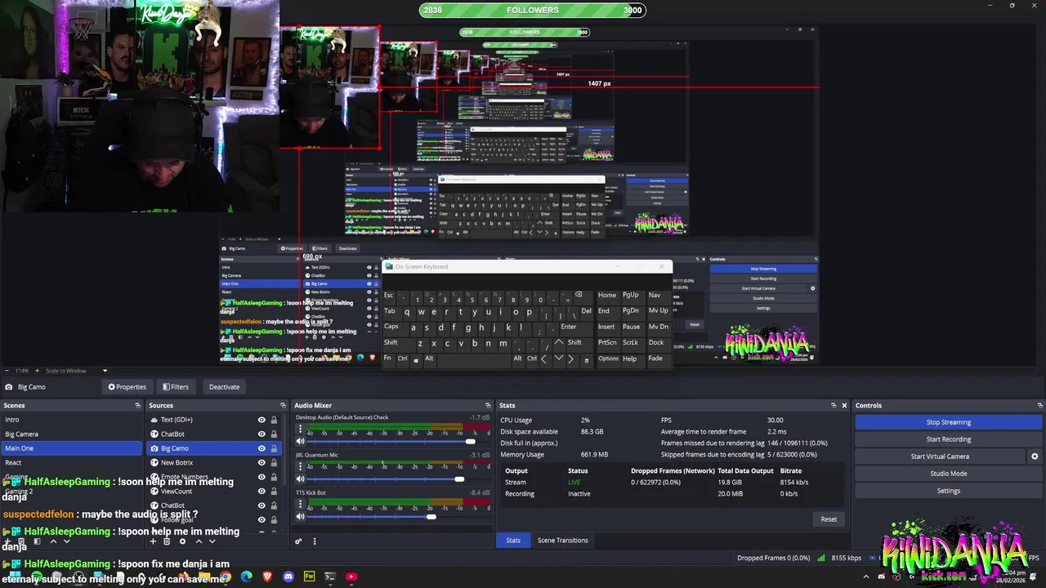Open virtual camera settings gear

coord(1035,457)
